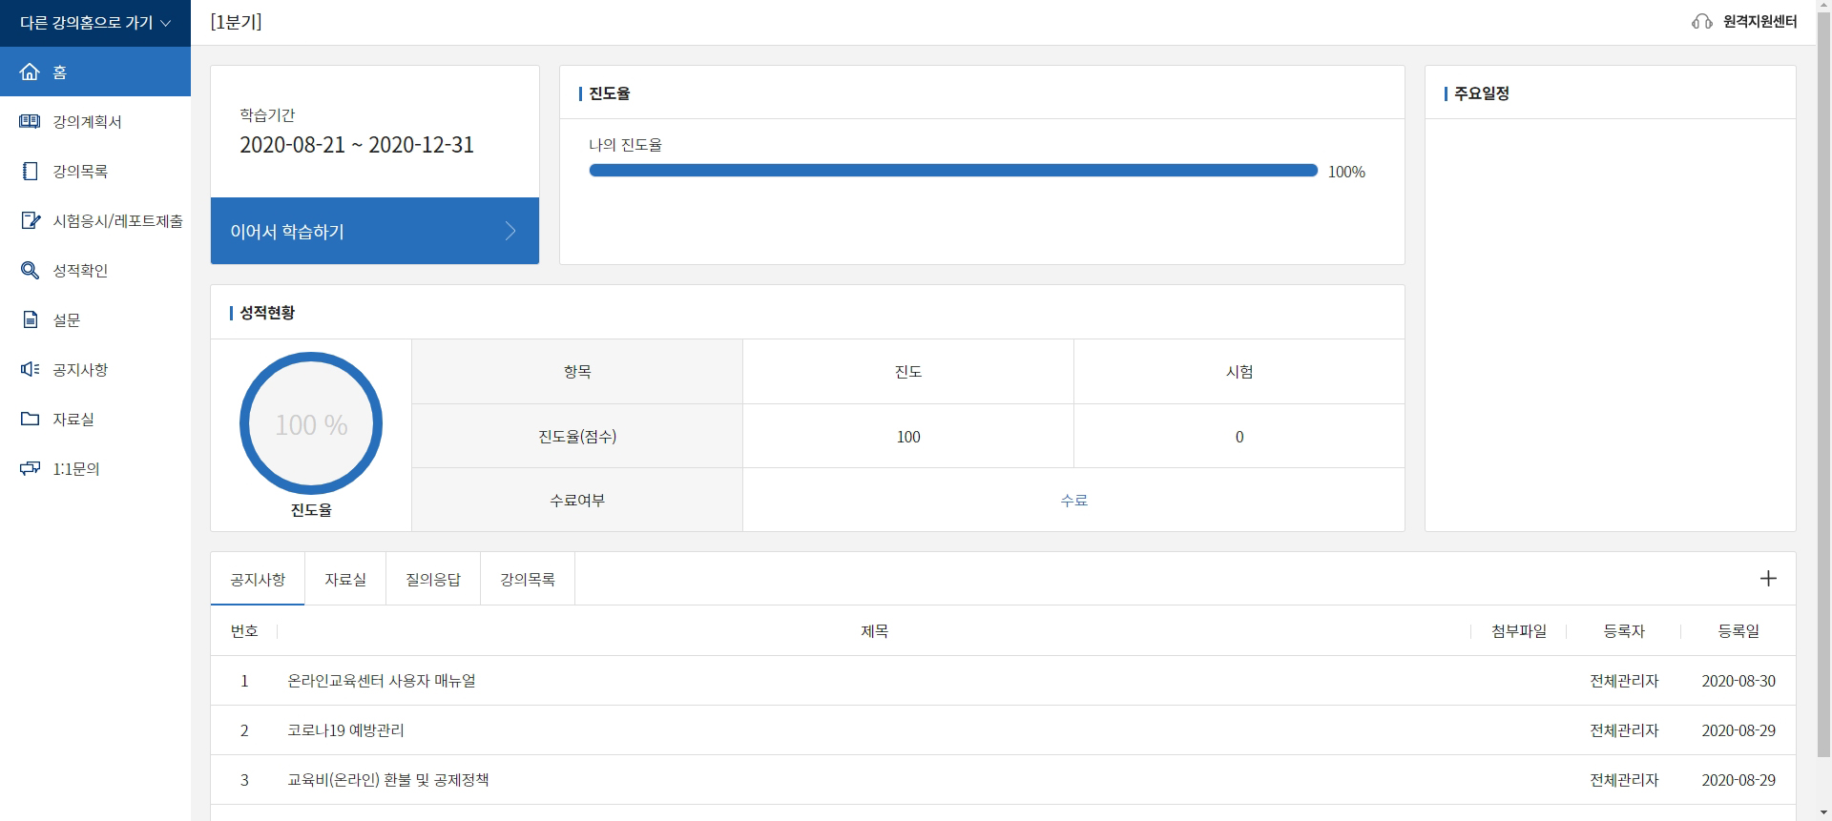Screen dimensions: 1832x821
Task: Click the 이어서 학습하기 button
Action: pyautogui.click(x=375, y=231)
